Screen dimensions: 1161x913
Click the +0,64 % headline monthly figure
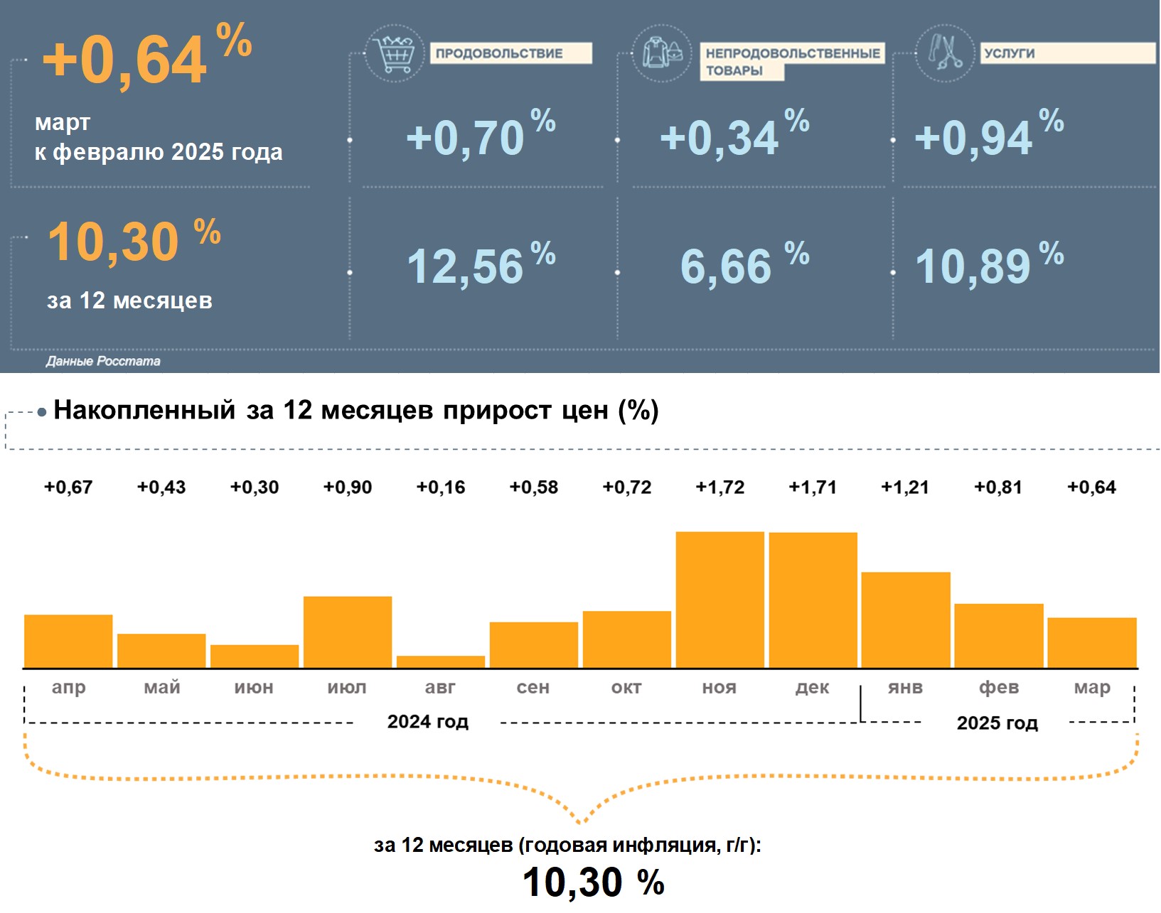pos(147,57)
